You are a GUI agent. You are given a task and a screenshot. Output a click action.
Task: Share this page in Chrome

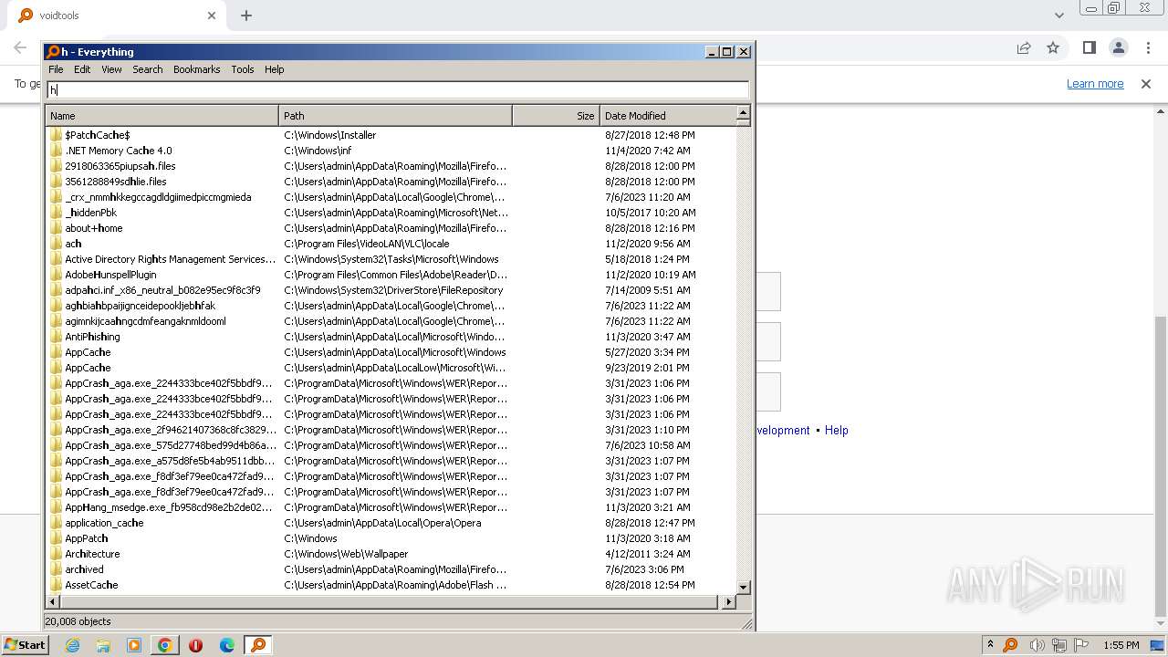[1024, 48]
